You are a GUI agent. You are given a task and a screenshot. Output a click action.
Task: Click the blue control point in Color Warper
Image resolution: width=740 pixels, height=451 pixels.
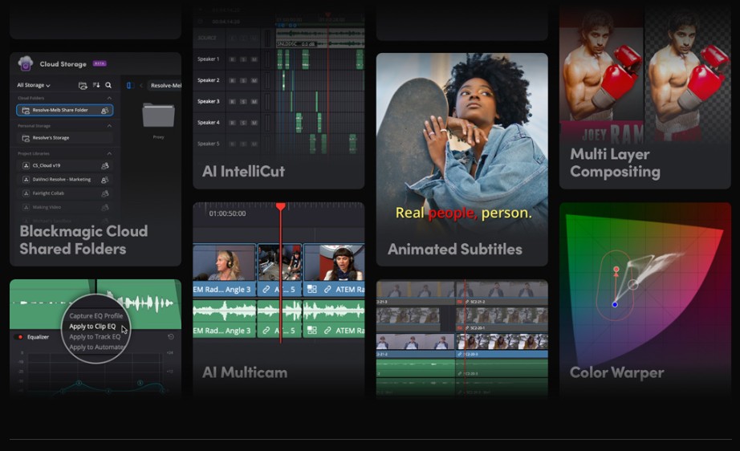pos(615,305)
